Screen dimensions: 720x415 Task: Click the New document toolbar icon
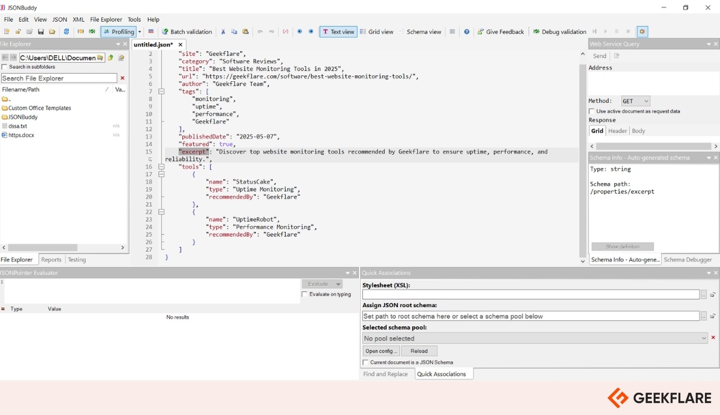point(7,32)
